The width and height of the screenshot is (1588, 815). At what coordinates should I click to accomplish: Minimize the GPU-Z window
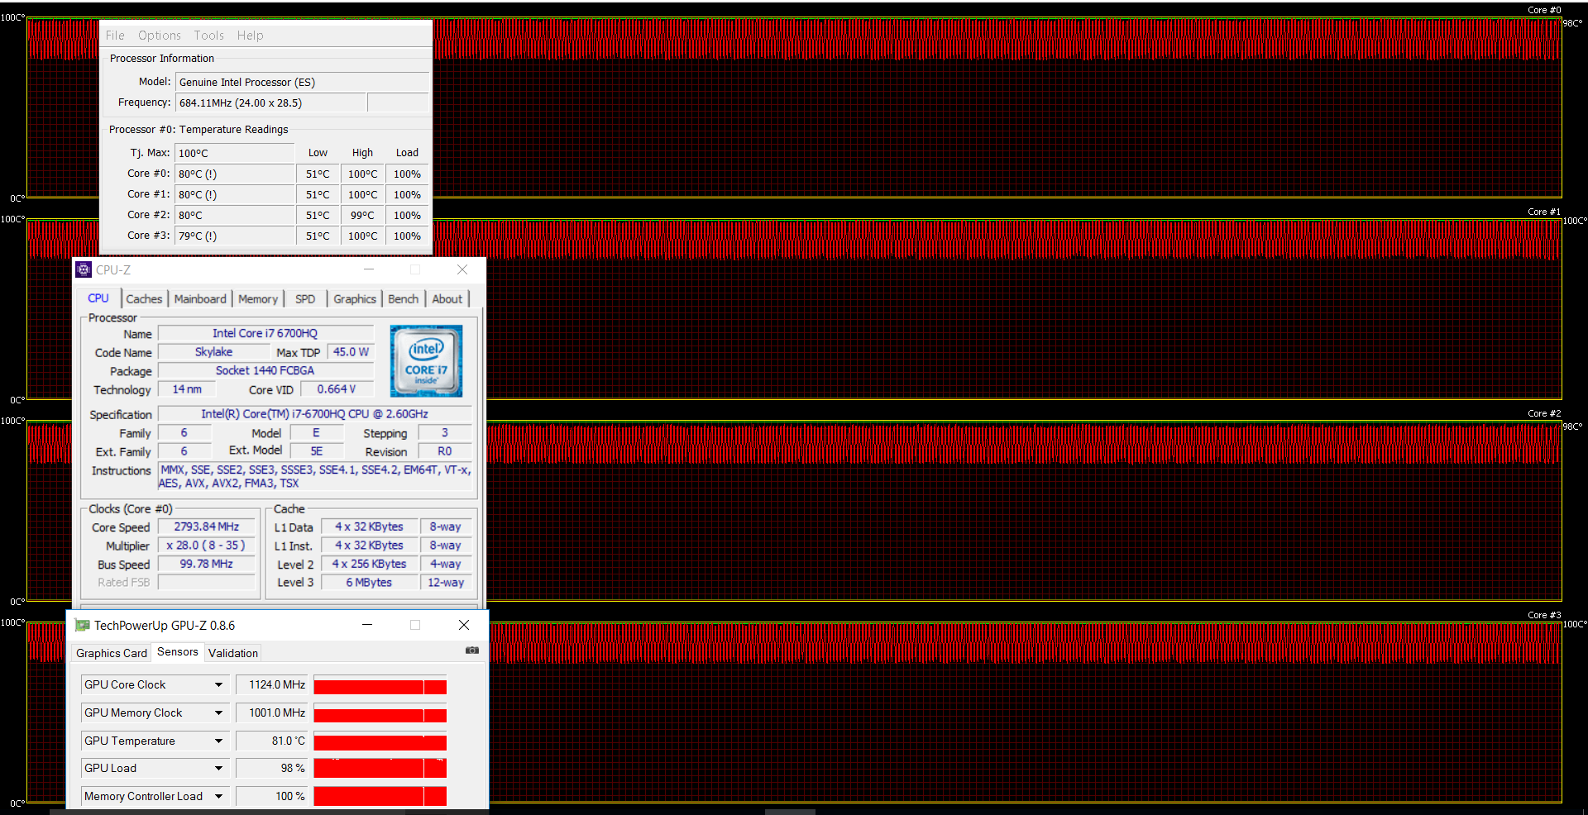[x=367, y=625]
